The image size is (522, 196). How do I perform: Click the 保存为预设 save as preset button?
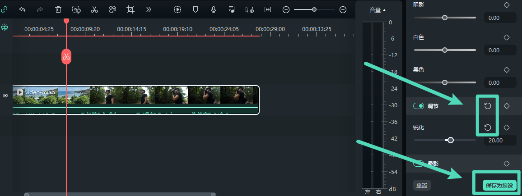(x=499, y=185)
